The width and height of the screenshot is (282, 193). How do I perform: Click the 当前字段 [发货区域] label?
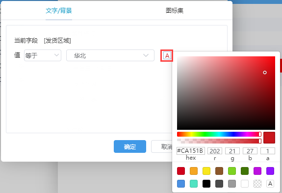point(43,41)
